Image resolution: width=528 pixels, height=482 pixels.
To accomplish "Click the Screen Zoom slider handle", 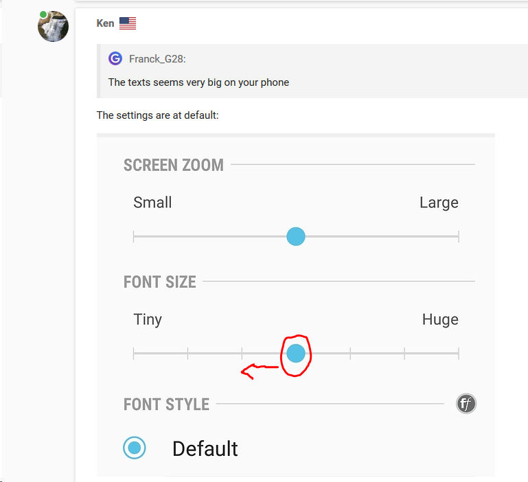I will (x=295, y=237).
